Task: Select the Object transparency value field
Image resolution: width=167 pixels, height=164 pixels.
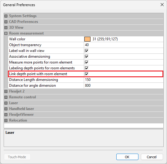Action: (x=124, y=45)
